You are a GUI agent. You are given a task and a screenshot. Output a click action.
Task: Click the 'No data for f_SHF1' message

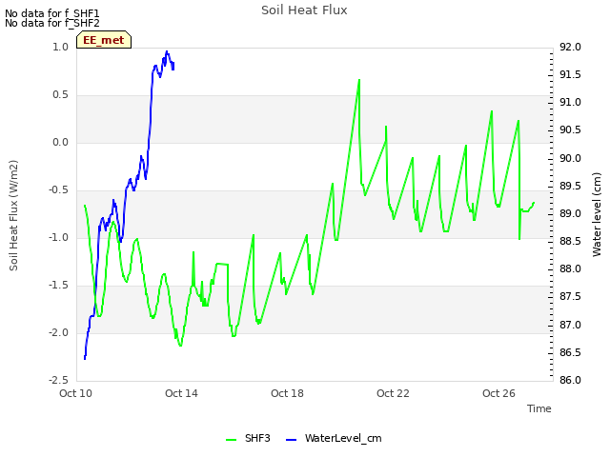click(x=52, y=13)
